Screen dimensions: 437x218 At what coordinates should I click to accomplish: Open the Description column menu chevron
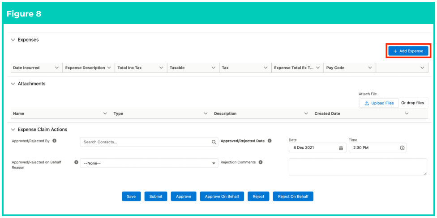[306, 114]
